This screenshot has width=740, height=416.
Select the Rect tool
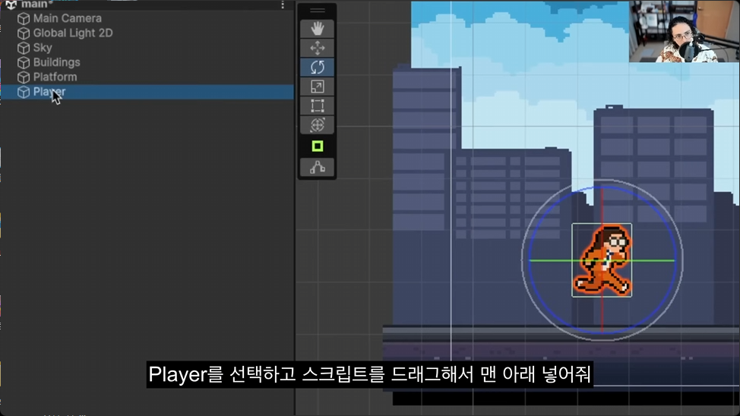[x=317, y=106]
